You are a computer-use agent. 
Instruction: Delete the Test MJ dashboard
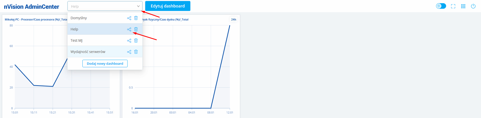point(136,41)
